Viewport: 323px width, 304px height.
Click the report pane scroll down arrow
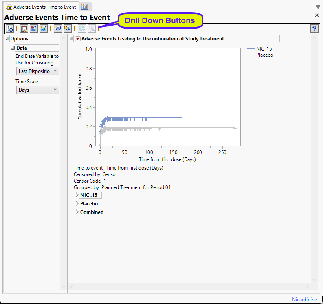pyautogui.click(x=314, y=280)
